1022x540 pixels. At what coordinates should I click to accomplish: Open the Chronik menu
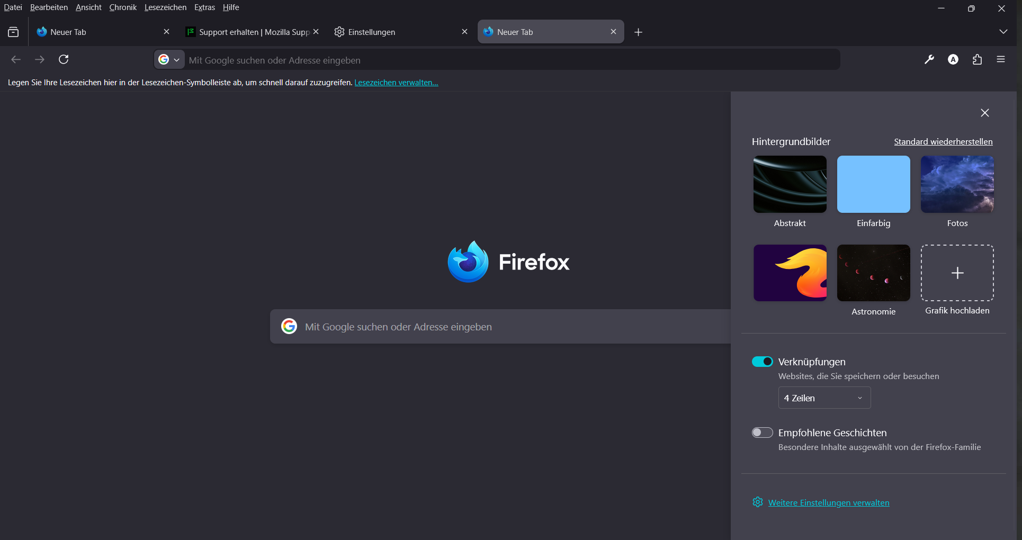pyautogui.click(x=123, y=7)
